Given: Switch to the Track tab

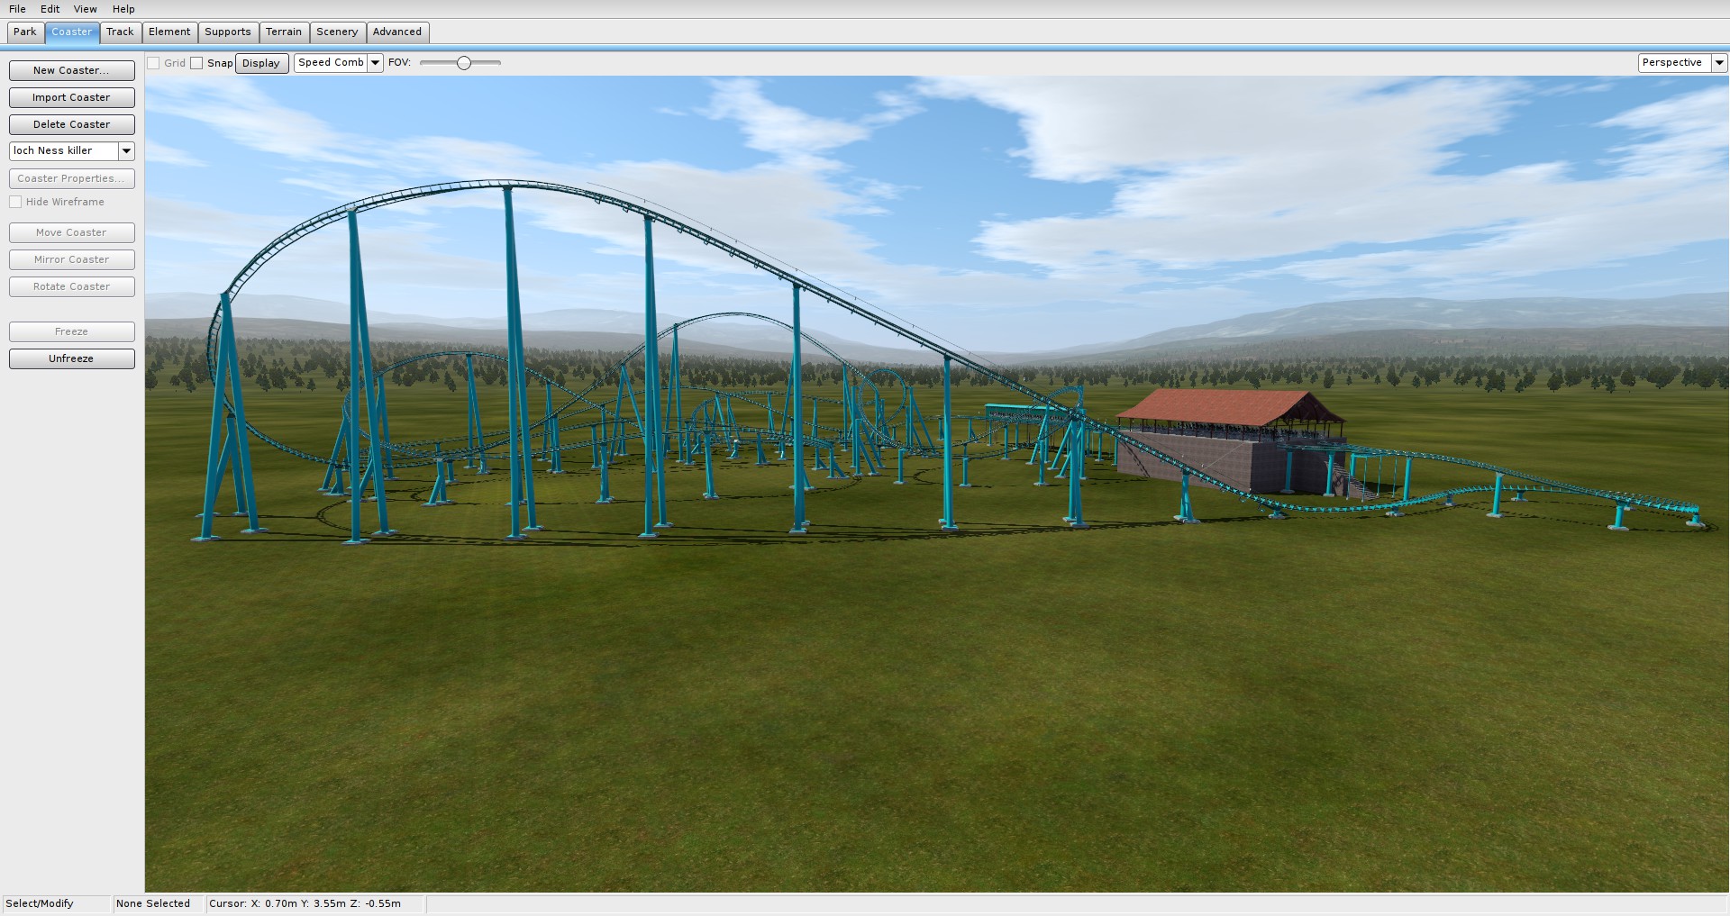Looking at the screenshot, I should tap(120, 32).
